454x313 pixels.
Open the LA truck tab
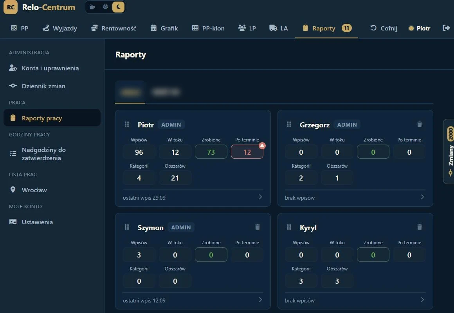[279, 28]
